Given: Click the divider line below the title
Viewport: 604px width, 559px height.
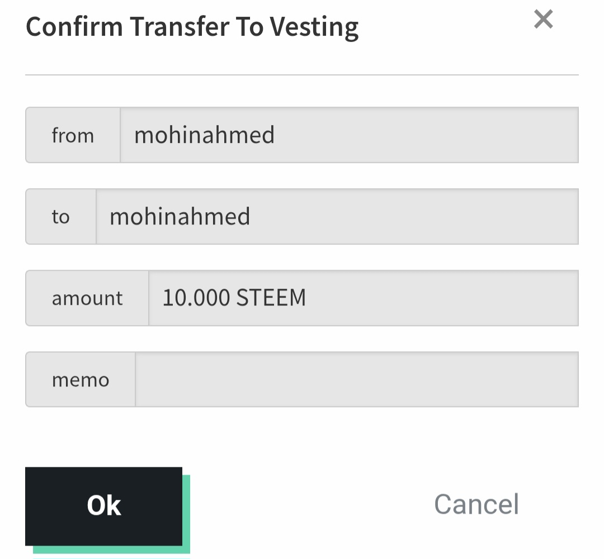Looking at the screenshot, I should pos(302,74).
